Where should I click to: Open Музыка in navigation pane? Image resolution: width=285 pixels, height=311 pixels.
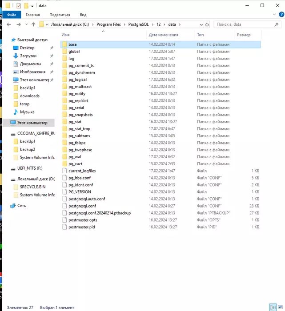pos(27,112)
